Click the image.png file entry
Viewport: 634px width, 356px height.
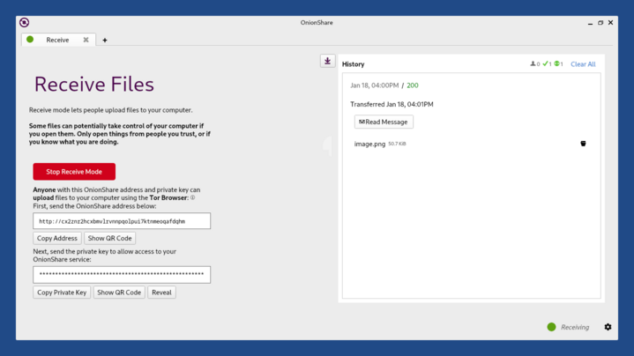tap(369, 144)
